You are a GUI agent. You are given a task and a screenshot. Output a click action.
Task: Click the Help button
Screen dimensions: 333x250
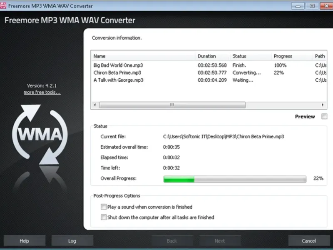point(25,241)
